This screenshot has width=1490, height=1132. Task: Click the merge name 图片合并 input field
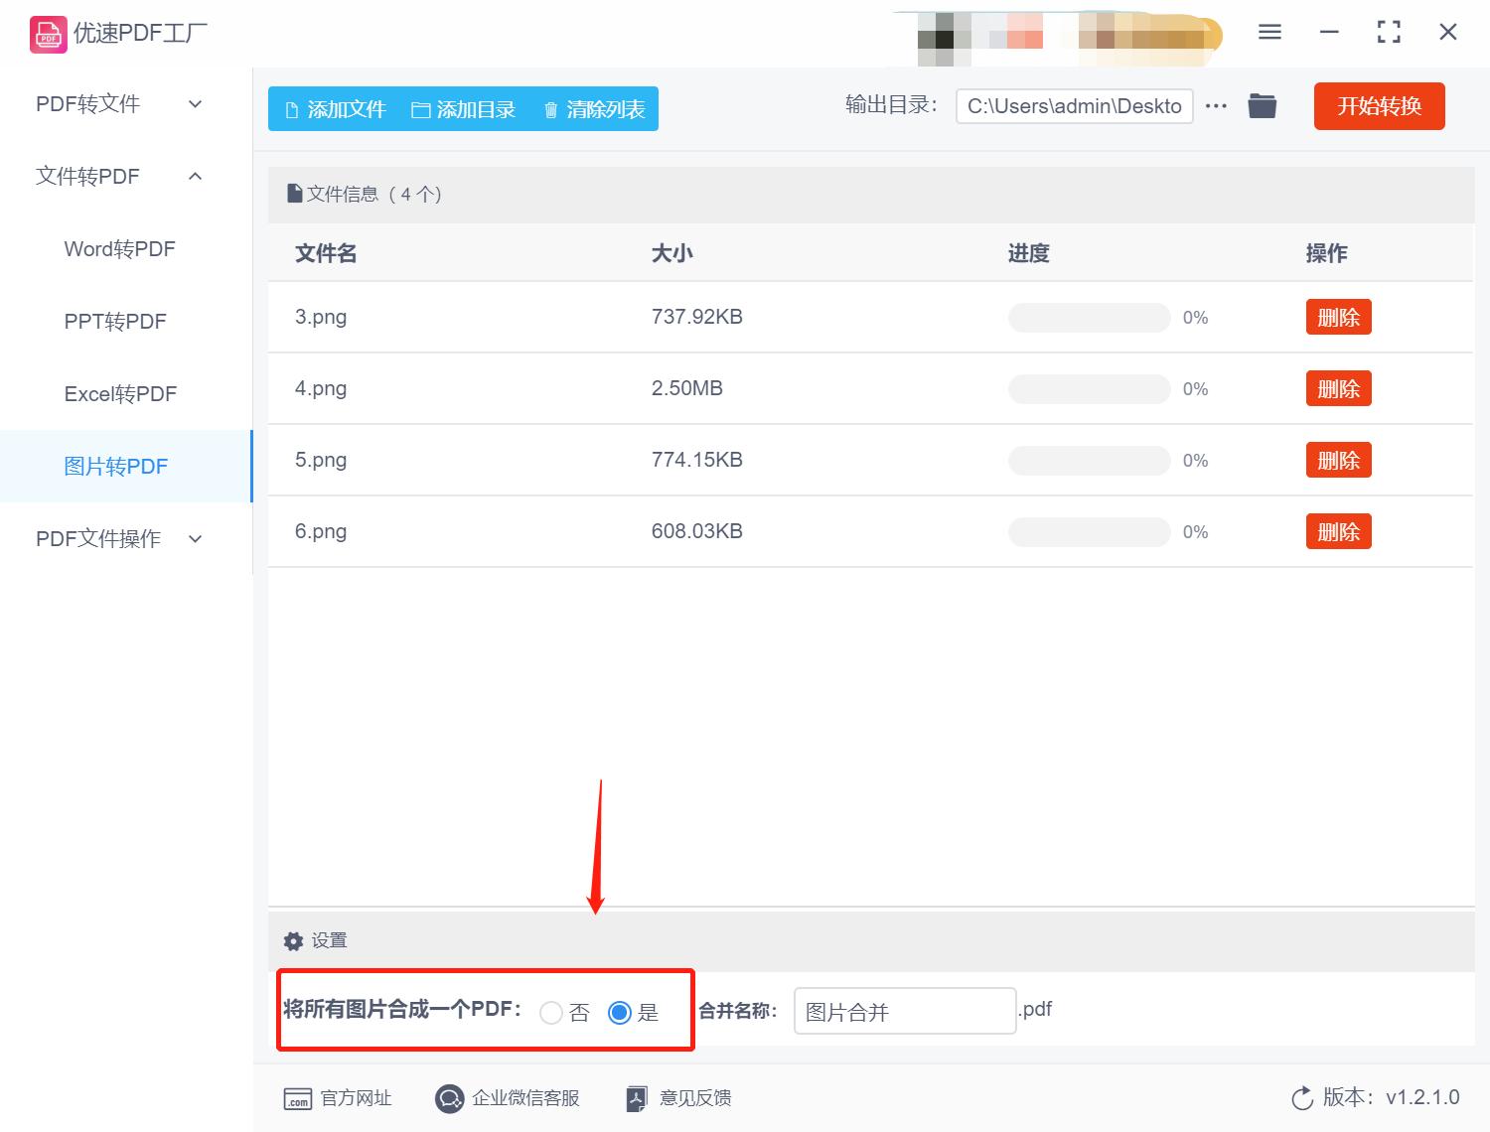903,1010
